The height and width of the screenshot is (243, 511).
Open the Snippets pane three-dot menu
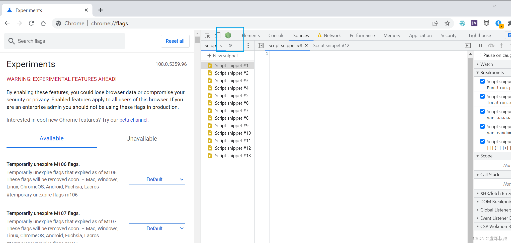point(248,46)
